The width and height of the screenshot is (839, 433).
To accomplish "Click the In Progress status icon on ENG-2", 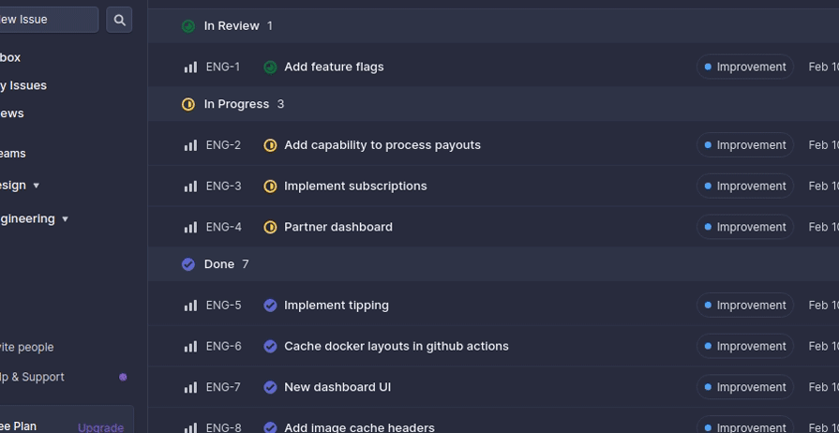I will click(270, 145).
